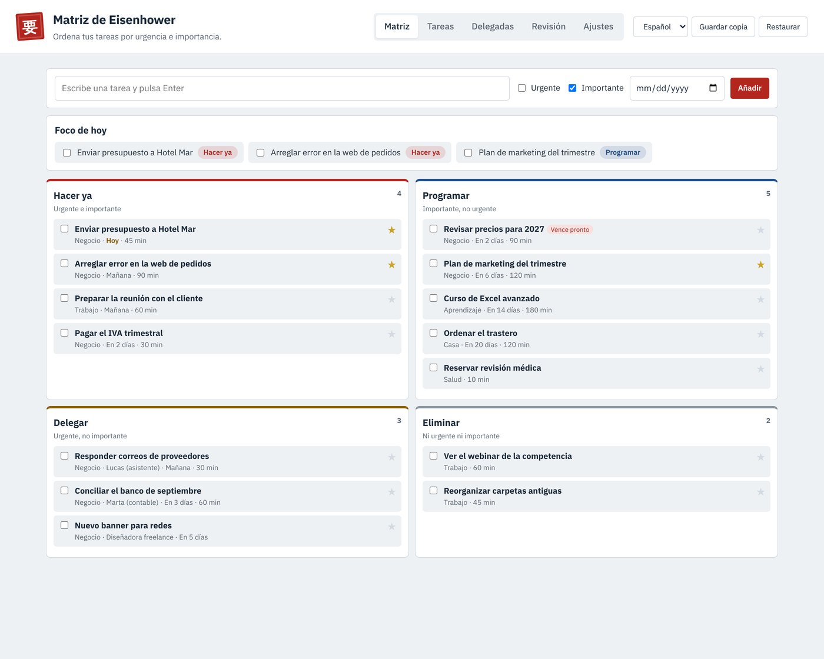This screenshot has width=824, height=659.
Task: Go to the Revisión tab
Action: tap(549, 26)
